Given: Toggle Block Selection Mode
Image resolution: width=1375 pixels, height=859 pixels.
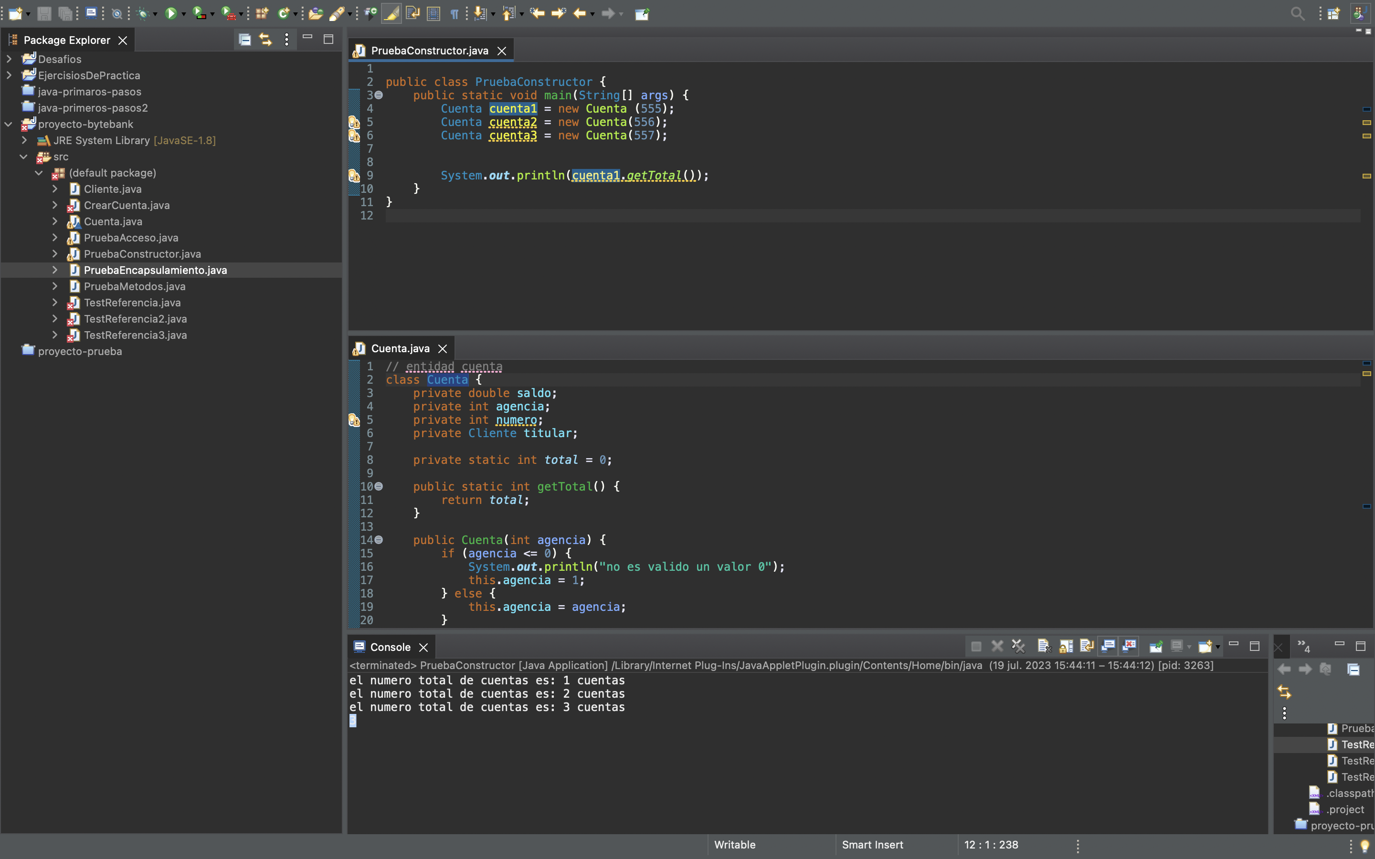Looking at the screenshot, I should (434, 14).
